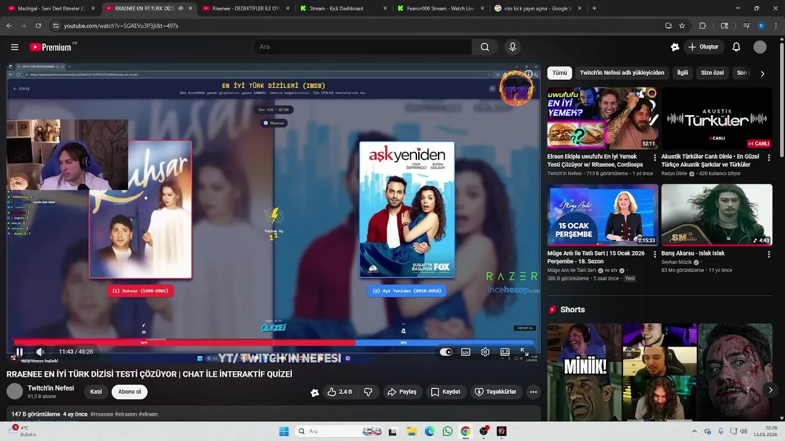Dislike the video
Screen dimensions: 785x441
tap(369, 392)
